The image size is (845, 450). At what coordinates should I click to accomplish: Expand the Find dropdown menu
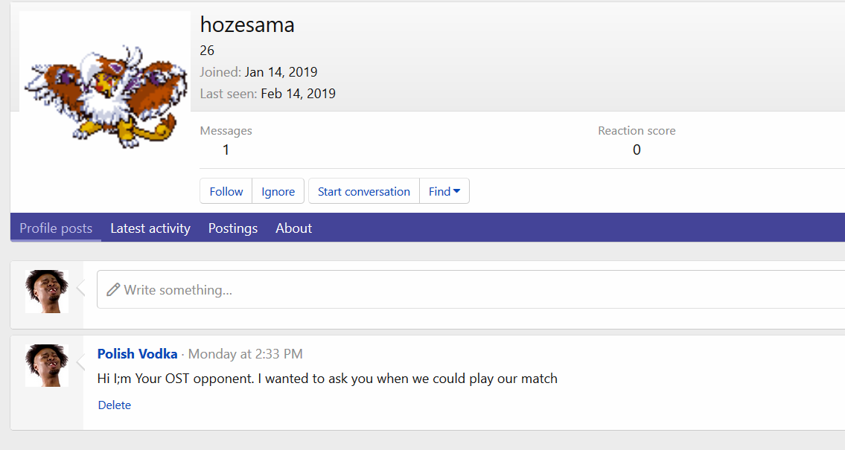coord(444,191)
